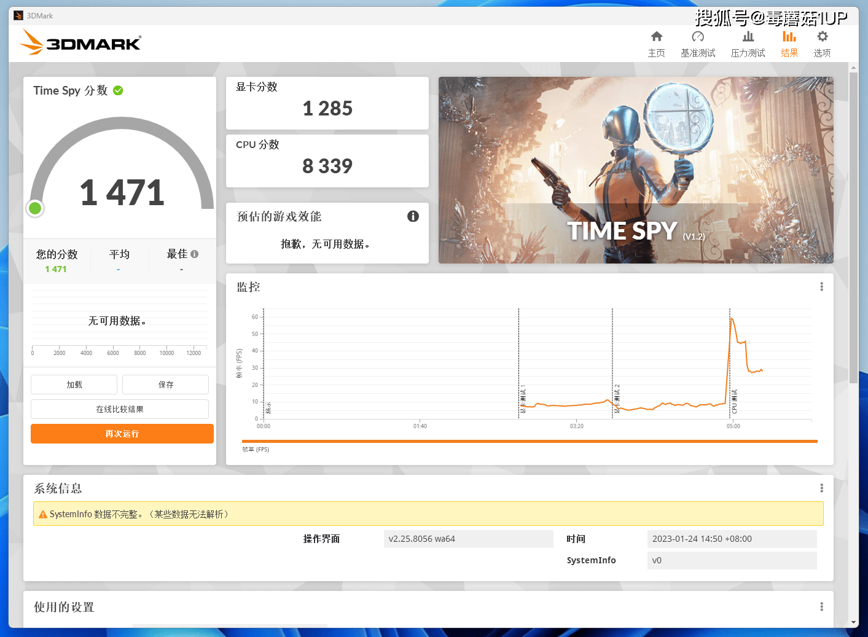Viewport: 868px width, 637px height.
Task: Click the 监控 panel heading
Action: pos(249,287)
